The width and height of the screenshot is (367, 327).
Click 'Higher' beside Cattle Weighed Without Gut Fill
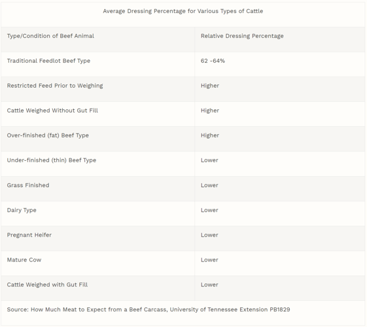[210, 111]
